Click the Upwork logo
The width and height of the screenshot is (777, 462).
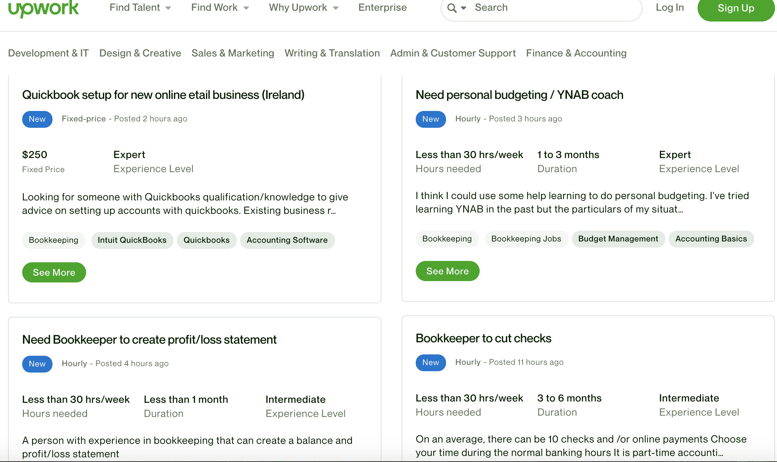pos(43,8)
